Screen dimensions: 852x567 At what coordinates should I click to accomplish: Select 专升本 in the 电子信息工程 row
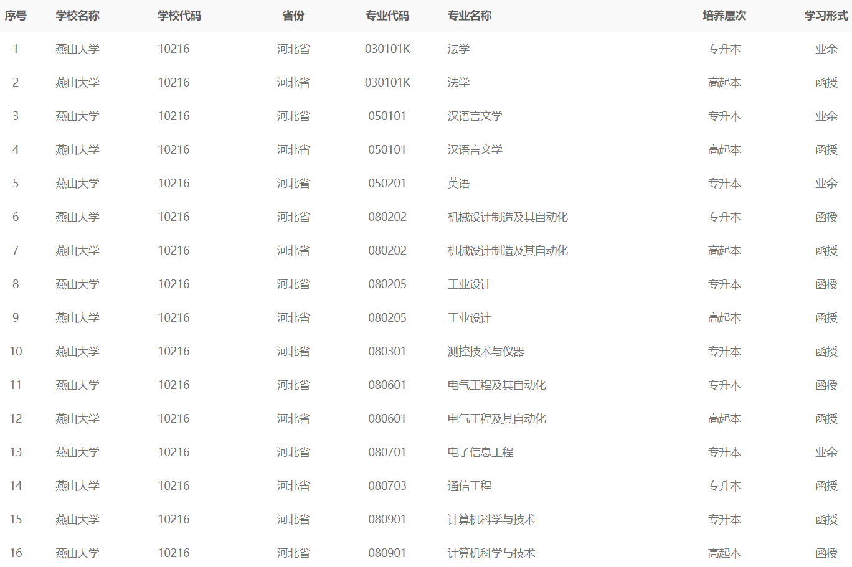pyautogui.click(x=724, y=452)
